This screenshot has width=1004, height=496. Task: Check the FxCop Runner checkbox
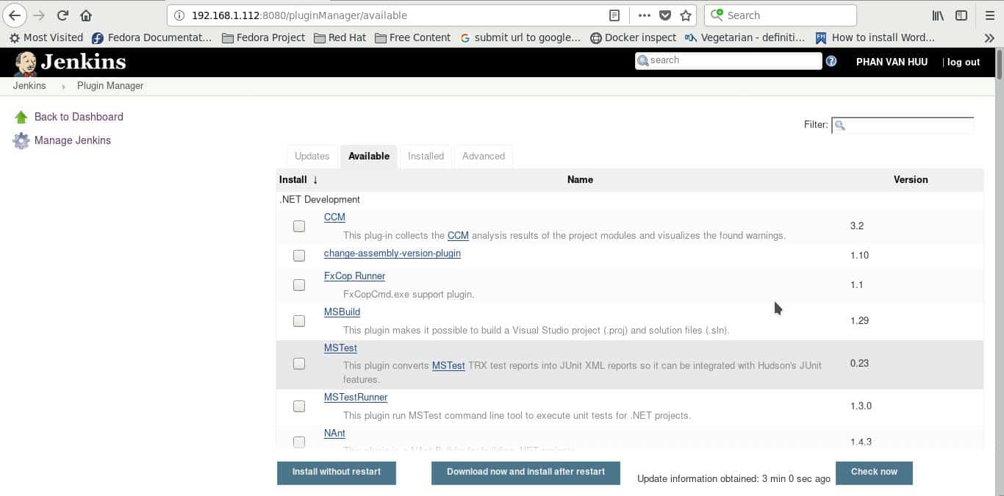click(299, 285)
